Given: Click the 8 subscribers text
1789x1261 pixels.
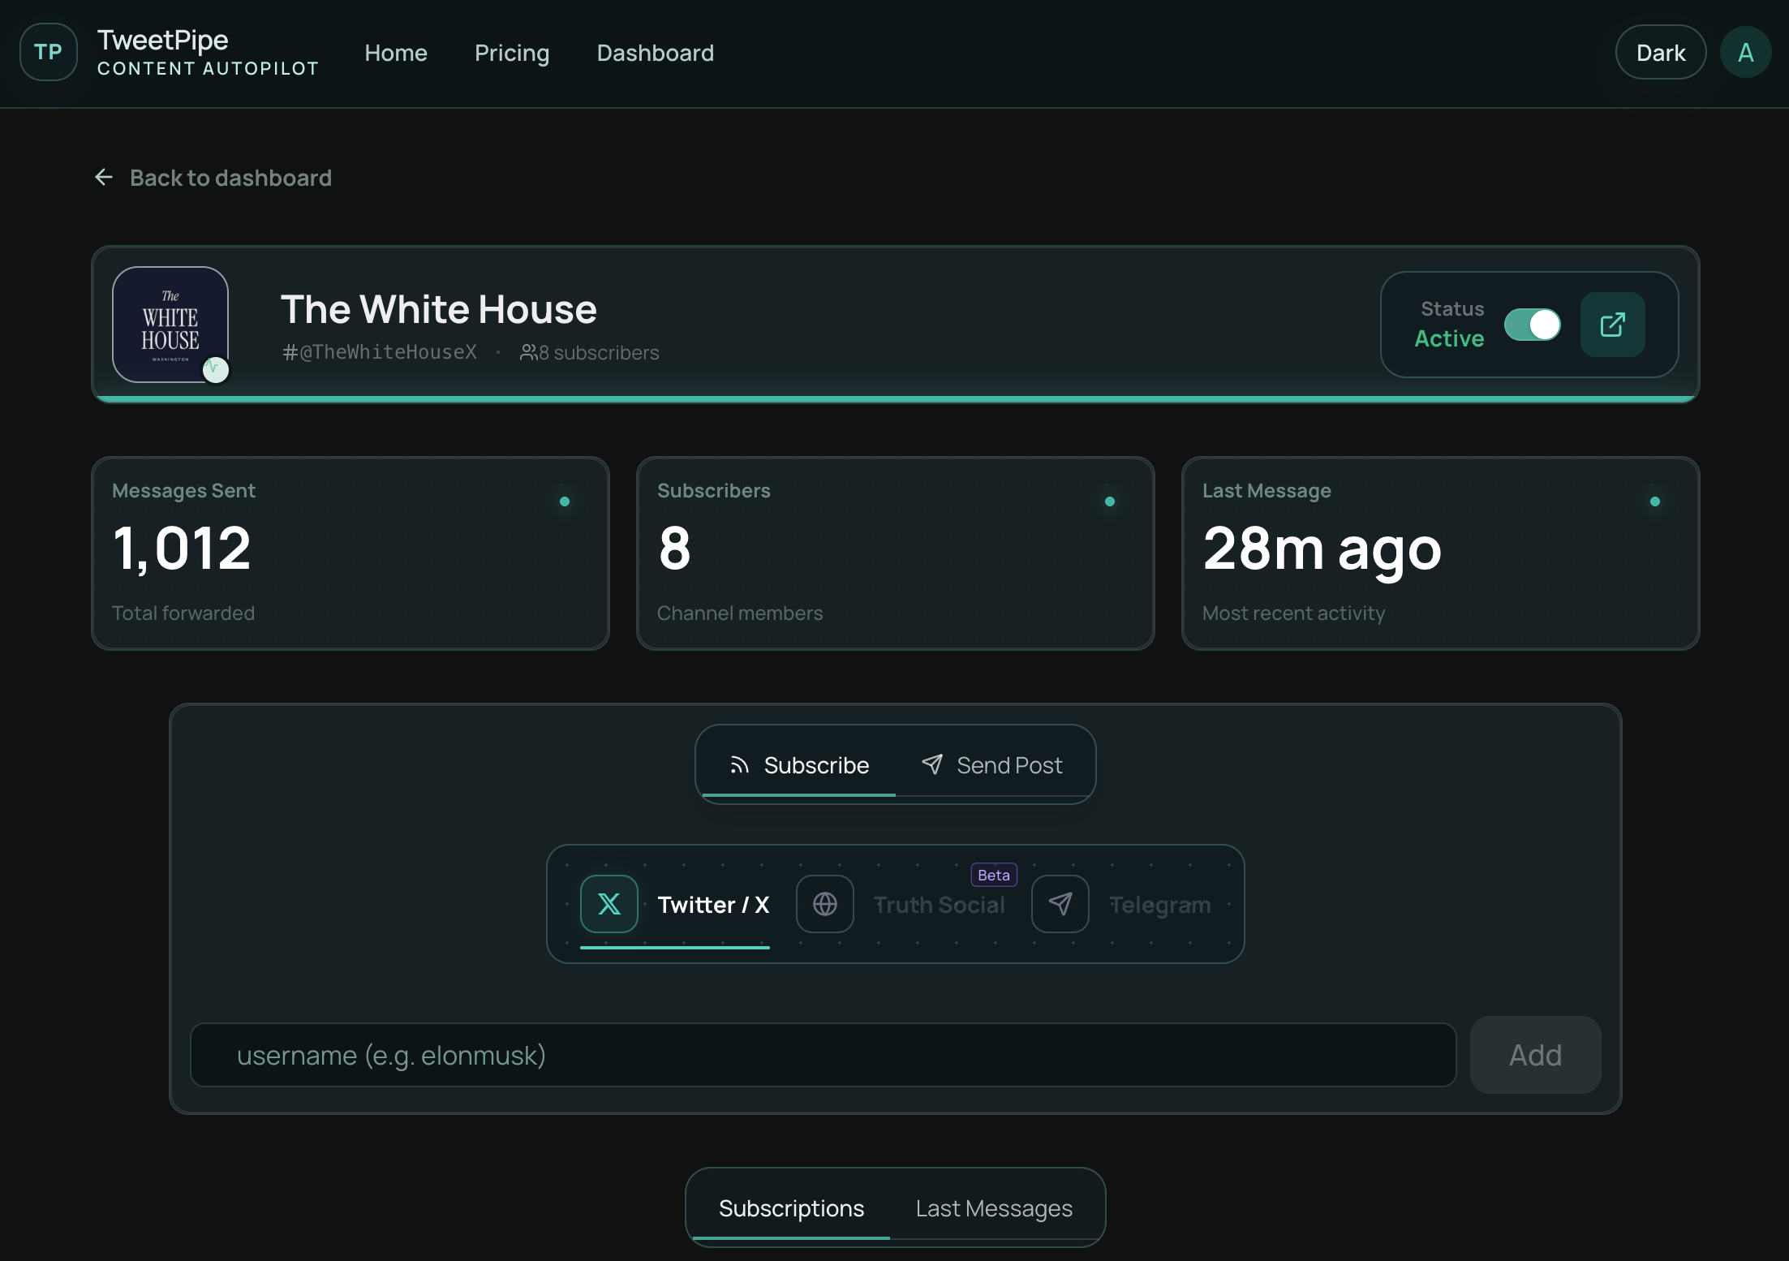Looking at the screenshot, I should pyautogui.click(x=599, y=352).
